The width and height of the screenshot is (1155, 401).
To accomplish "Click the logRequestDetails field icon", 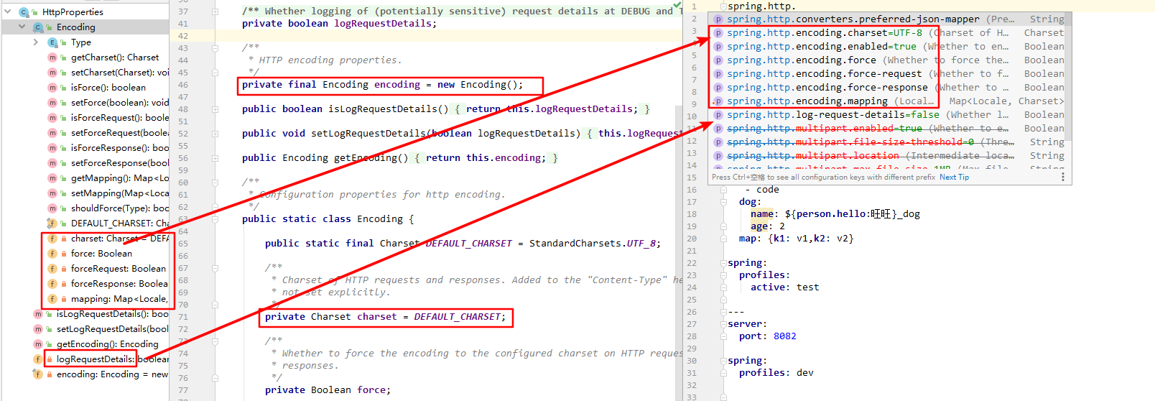I will tap(38, 359).
